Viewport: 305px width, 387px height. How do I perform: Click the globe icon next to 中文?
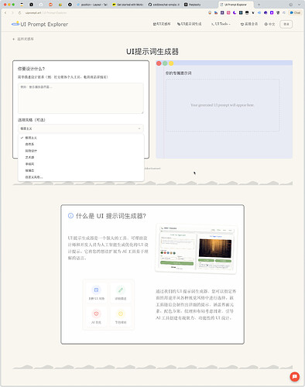coord(266,24)
